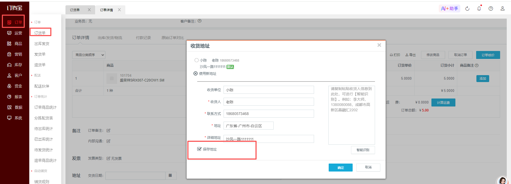511x184 pixels.
Task: Open 出库发货 in the submenu
Action: [x=42, y=44]
